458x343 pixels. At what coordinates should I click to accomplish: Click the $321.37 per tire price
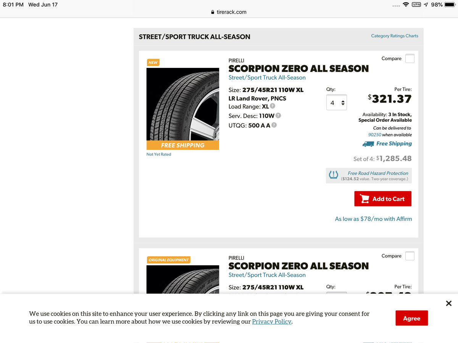pyautogui.click(x=390, y=99)
